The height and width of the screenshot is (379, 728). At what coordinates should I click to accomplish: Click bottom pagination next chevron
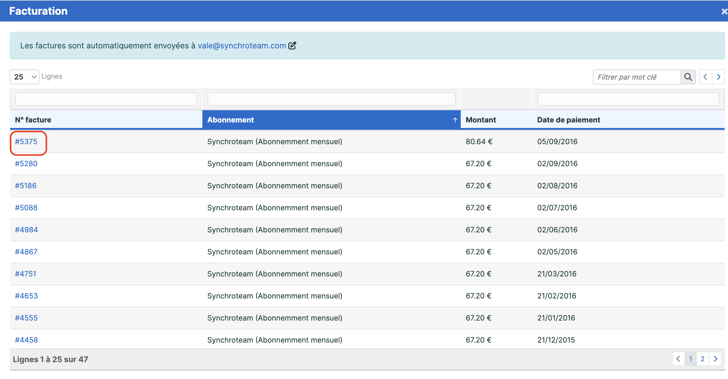(x=715, y=359)
